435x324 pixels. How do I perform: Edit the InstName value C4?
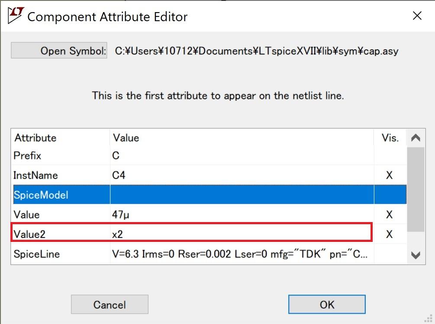pyautogui.click(x=241, y=175)
